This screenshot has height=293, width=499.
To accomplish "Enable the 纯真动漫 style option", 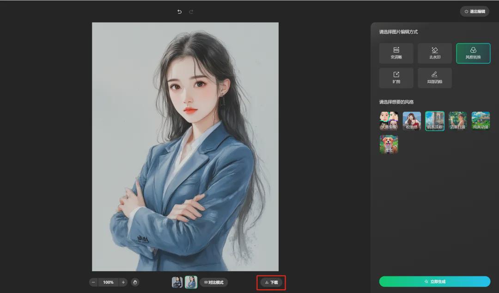I will 481,121.
